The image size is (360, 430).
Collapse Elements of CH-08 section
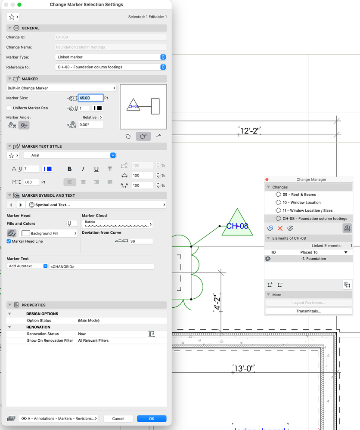pos(268,238)
